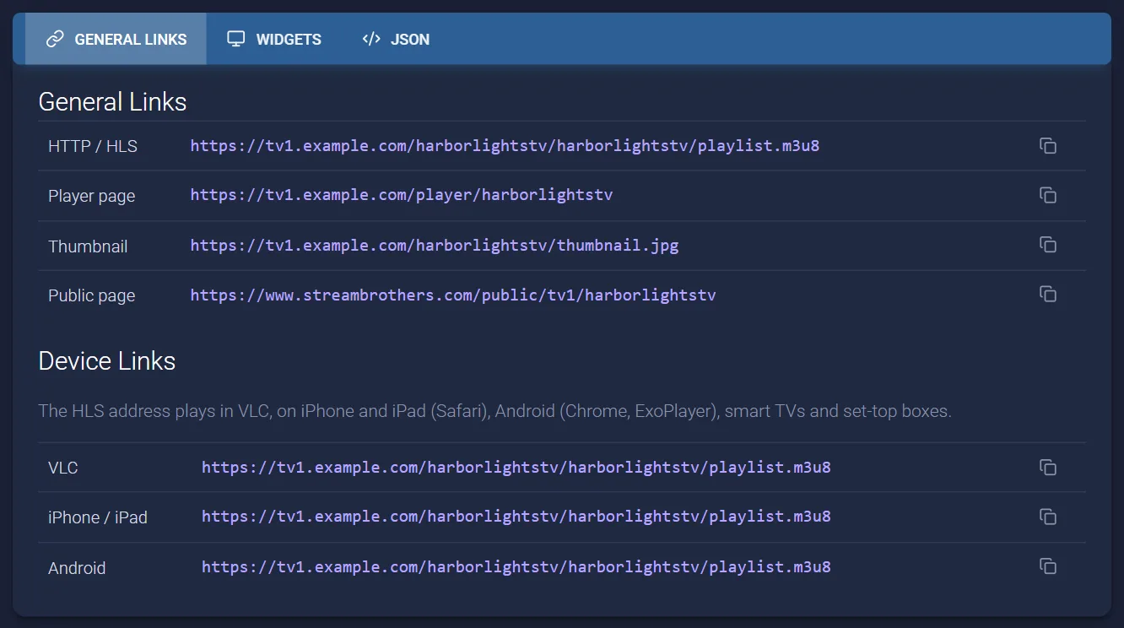Copy the Thumbnail URL
The height and width of the screenshot is (628, 1124).
[x=1048, y=245]
